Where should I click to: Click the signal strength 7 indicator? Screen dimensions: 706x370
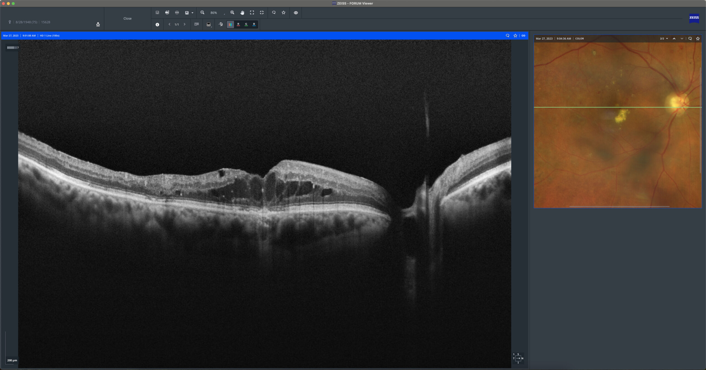click(x=13, y=48)
